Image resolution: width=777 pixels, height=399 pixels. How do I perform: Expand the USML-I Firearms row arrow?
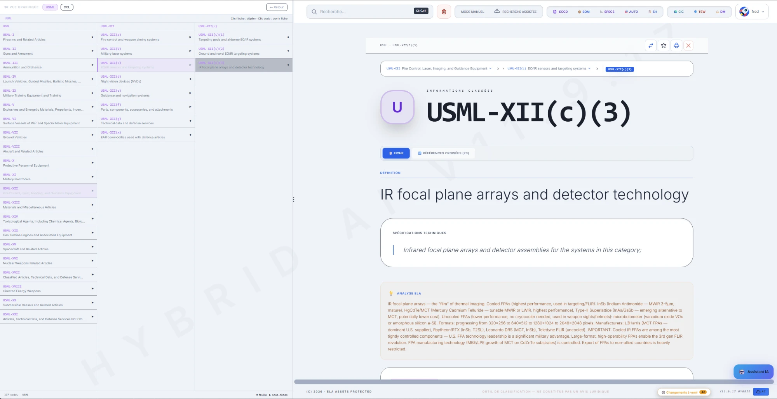[92, 37]
